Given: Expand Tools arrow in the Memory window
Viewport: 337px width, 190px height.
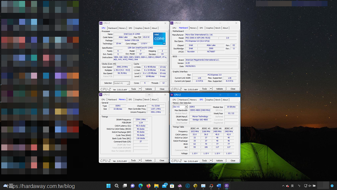Looking at the screenshot, I should coord(140,161).
